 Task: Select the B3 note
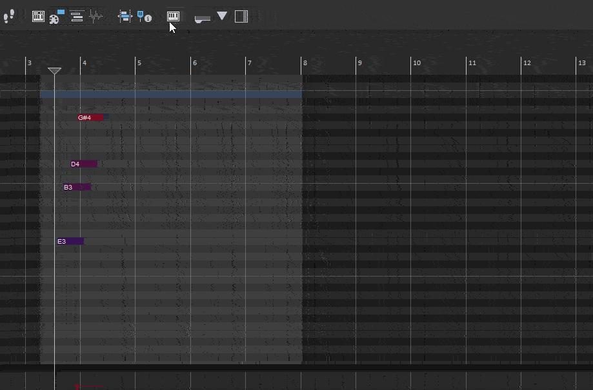(x=77, y=187)
